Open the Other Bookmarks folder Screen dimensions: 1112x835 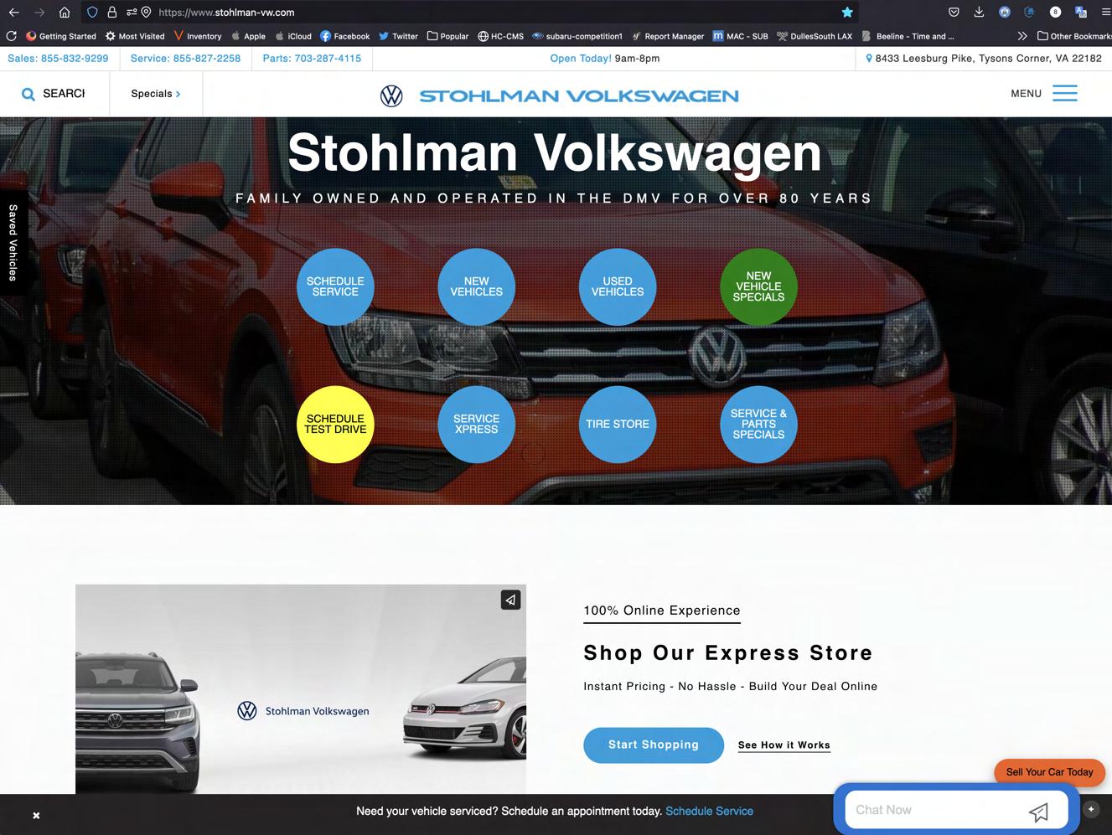(1073, 36)
